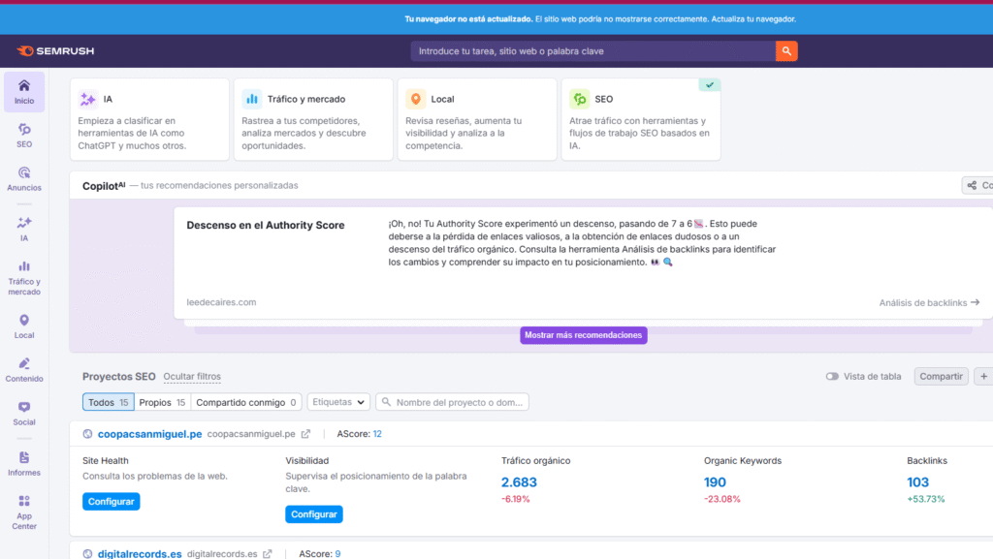The height and width of the screenshot is (559, 993).
Task: Open Informes from the left sidebar
Action: 24,463
